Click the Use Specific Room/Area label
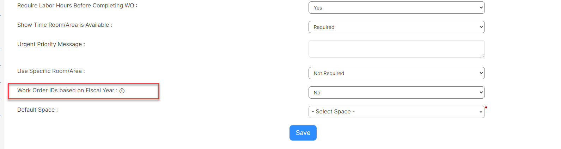This screenshot has width=561, height=149. point(51,71)
